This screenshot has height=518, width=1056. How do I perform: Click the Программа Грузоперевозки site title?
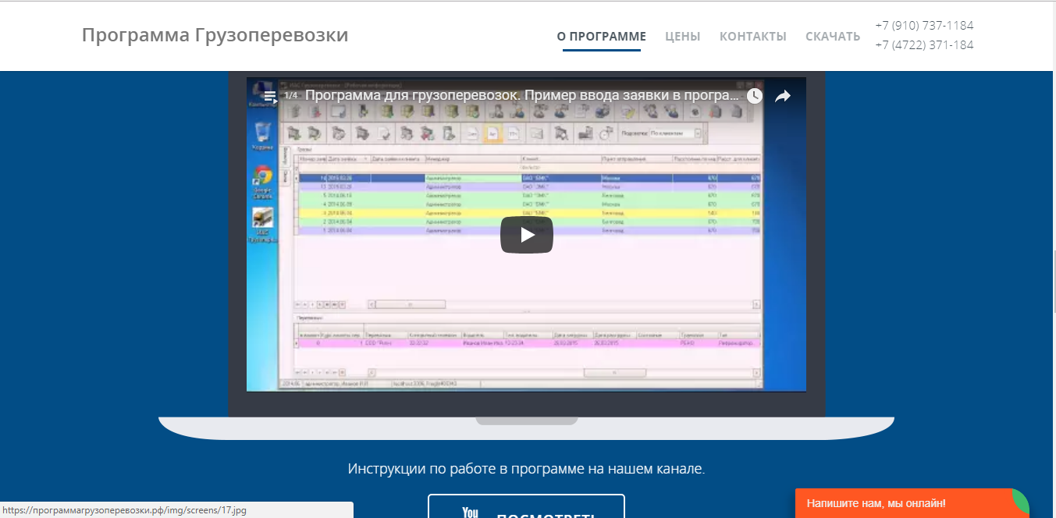pos(215,34)
